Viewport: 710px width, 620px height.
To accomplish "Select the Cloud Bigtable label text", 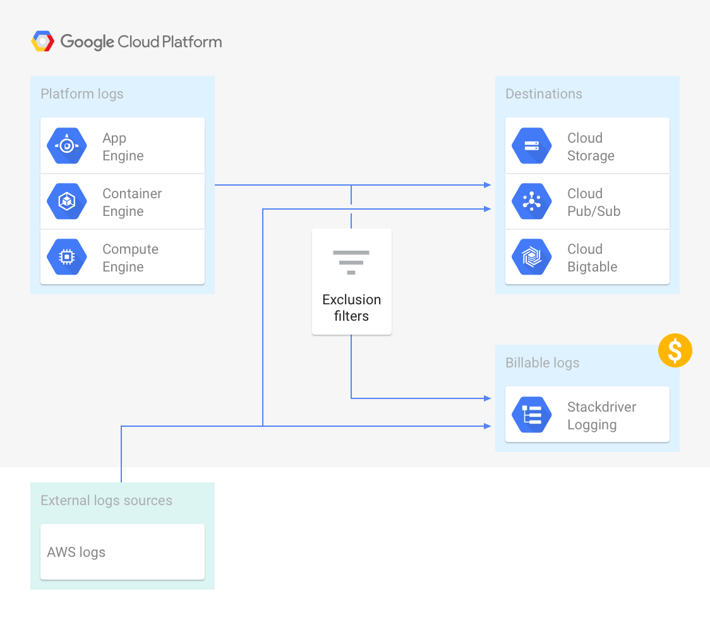I will [x=593, y=258].
